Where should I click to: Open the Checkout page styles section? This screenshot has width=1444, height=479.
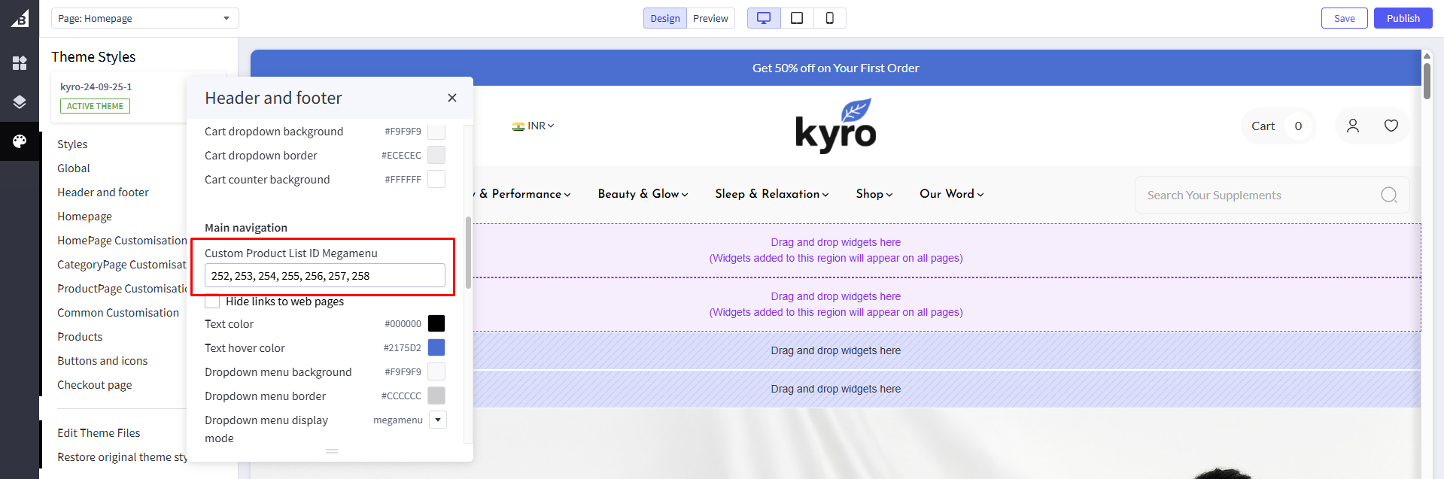pos(95,385)
